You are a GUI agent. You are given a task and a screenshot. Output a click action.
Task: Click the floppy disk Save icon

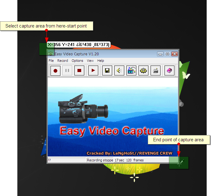pyautogui.click(x=107, y=70)
